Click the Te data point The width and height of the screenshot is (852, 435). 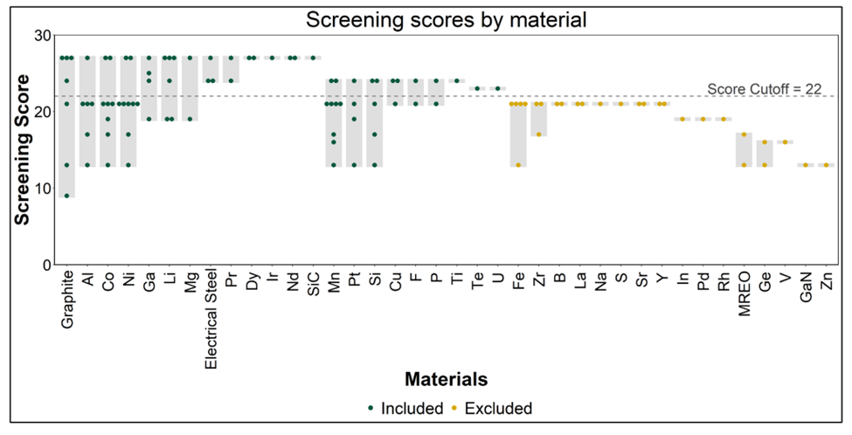click(477, 88)
